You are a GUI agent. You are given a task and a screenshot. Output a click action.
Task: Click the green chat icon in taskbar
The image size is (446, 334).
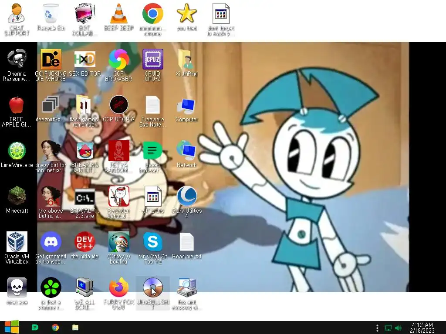35,327
